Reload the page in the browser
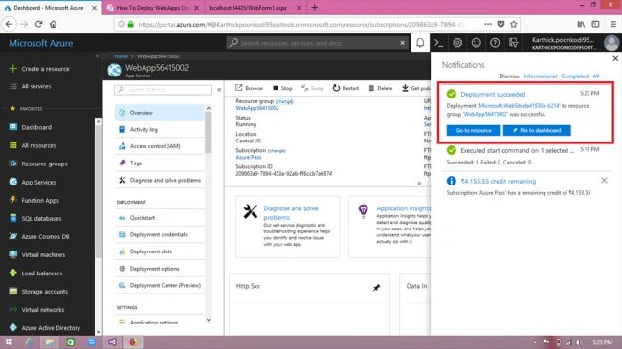The height and width of the screenshot is (349, 622). pyautogui.click(x=38, y=24)
